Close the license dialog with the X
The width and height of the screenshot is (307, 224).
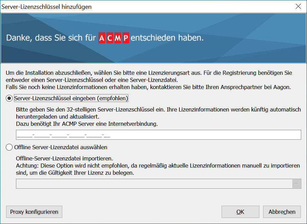tap(298, 6)
